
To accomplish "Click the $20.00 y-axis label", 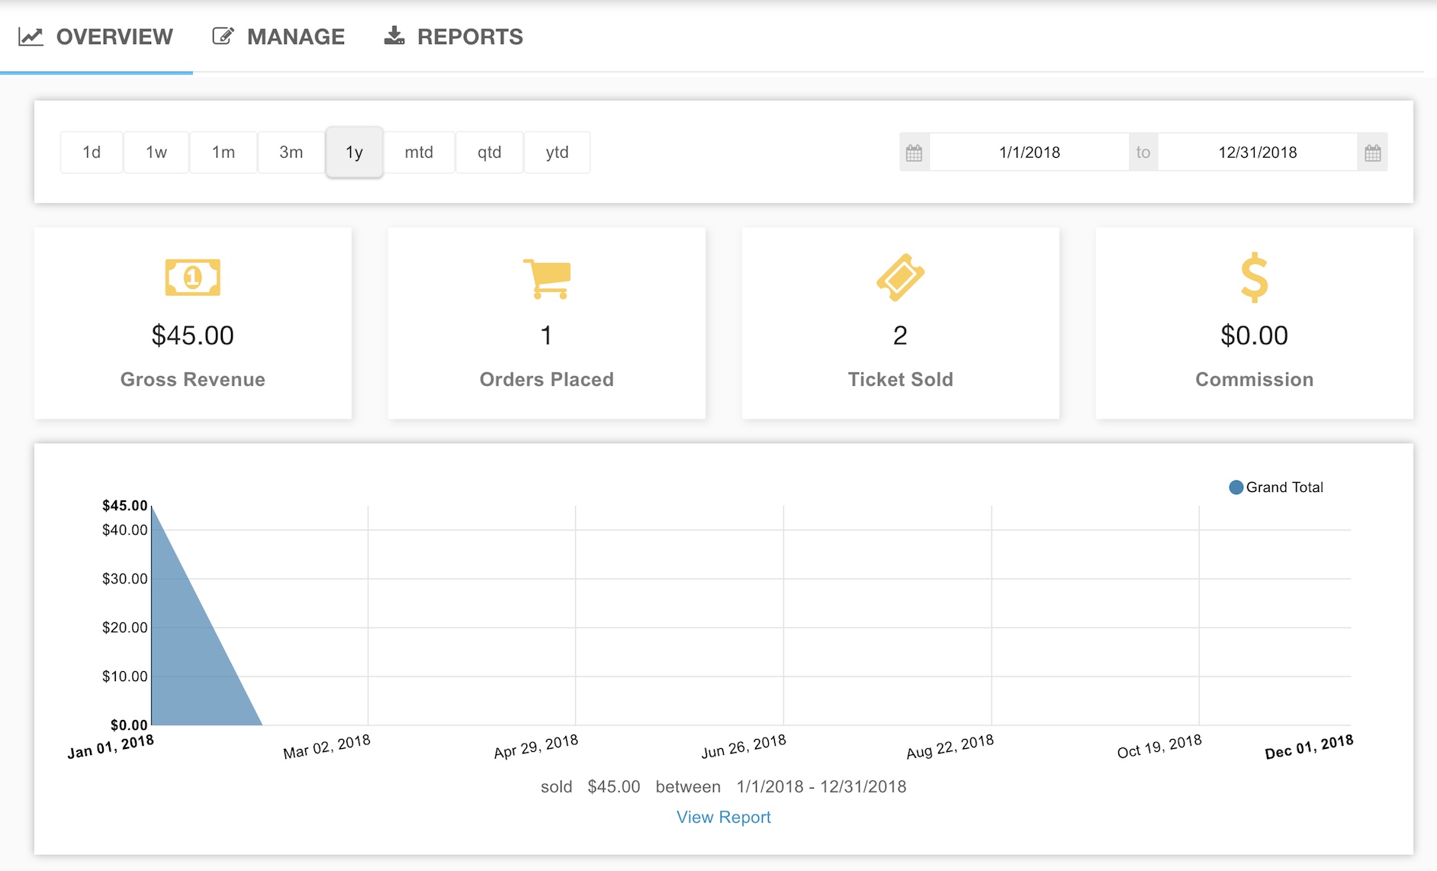I will (125, 628).
